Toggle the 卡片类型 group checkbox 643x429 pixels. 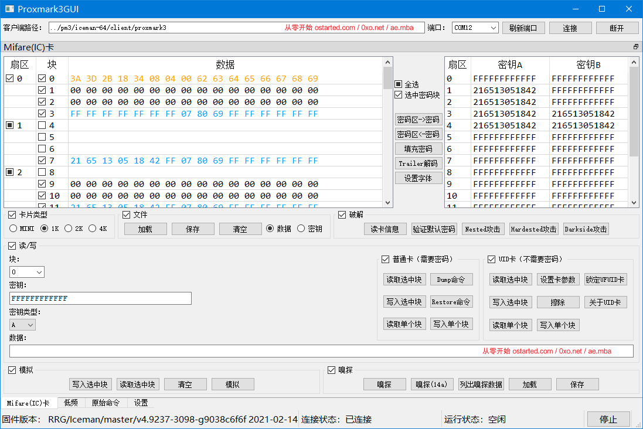coord(12,215)
